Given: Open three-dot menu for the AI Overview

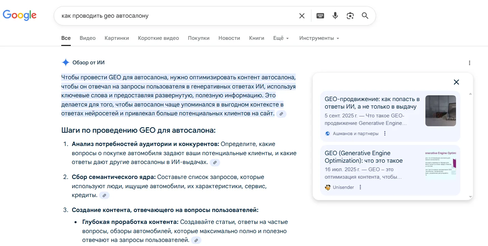Looking at the screenshot, I should pyautogui.click(x=470, y=63).
